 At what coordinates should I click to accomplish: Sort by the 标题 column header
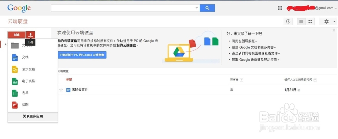[x=69, y=80]
